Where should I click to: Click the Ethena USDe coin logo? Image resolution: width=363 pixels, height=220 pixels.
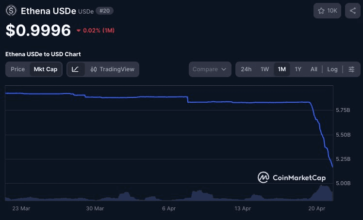point(11,11)
